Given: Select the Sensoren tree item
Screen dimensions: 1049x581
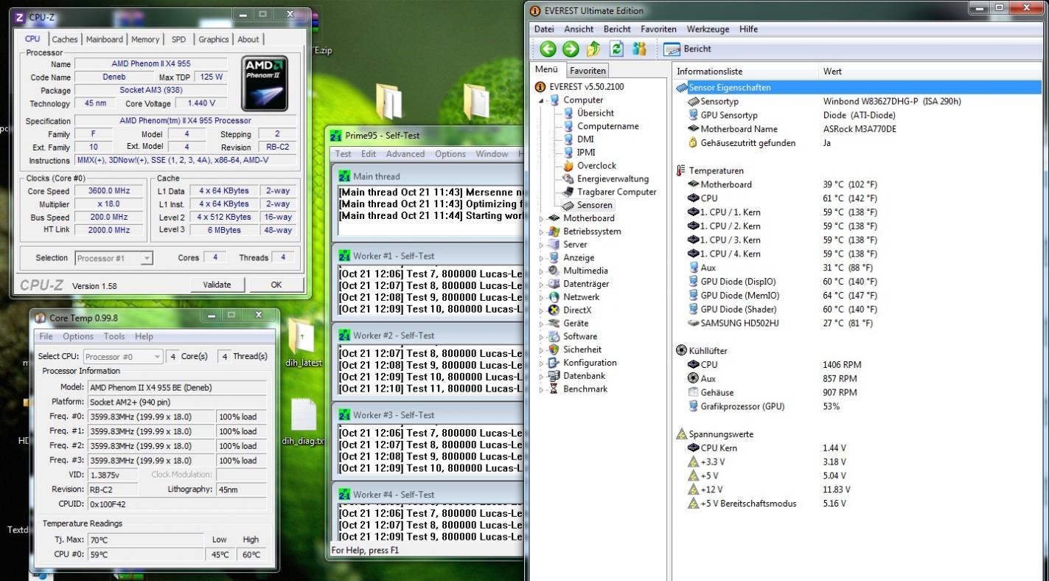Looking at the screenshot, I should 595,205.
